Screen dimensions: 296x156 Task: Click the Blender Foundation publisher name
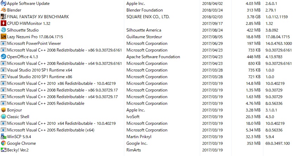(144, 10)
